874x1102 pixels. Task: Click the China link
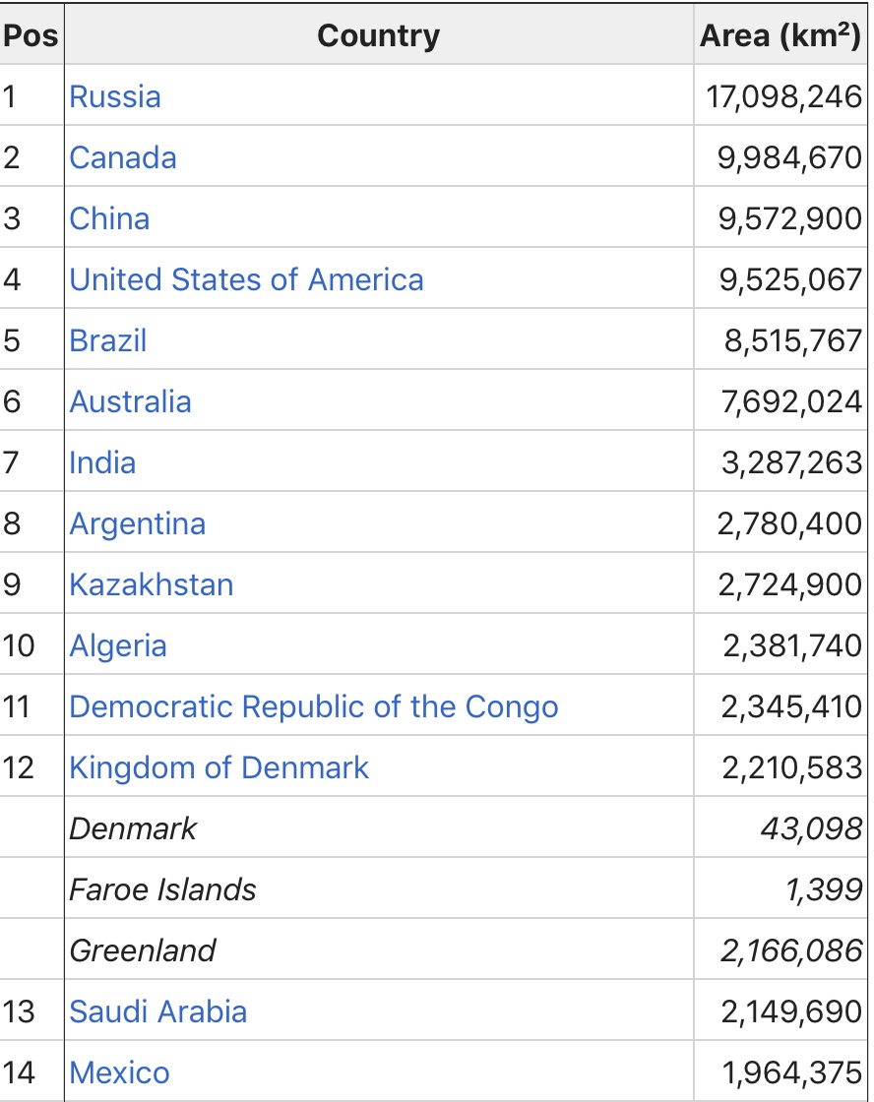(109, 218)
